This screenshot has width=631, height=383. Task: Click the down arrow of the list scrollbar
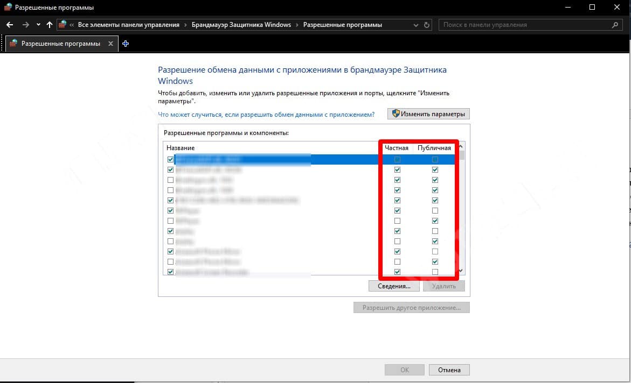[x=461, y=271]
